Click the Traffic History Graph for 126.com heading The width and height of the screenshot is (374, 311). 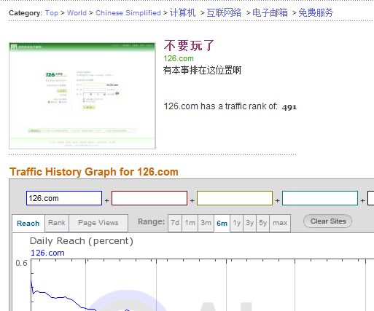[x=94, y=172]
